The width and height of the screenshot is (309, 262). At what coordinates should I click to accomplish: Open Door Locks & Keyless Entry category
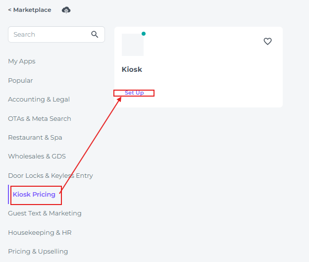pyautogui.click(x=51, y=176)
